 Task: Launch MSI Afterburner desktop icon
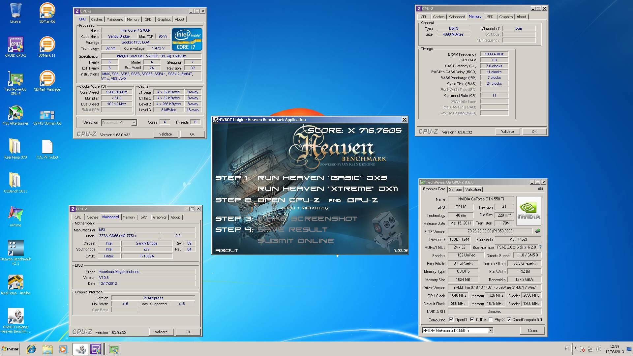coord(15,115)
